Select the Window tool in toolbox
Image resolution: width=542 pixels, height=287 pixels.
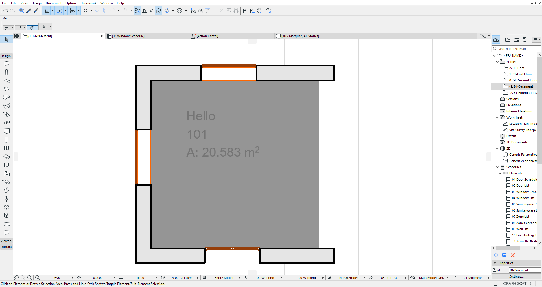[x=6, y=148]
